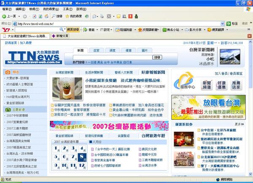Screen dimensions: 253x183
Task: Open the 我的最愛(A) menu
Action: tap(51, 9)
